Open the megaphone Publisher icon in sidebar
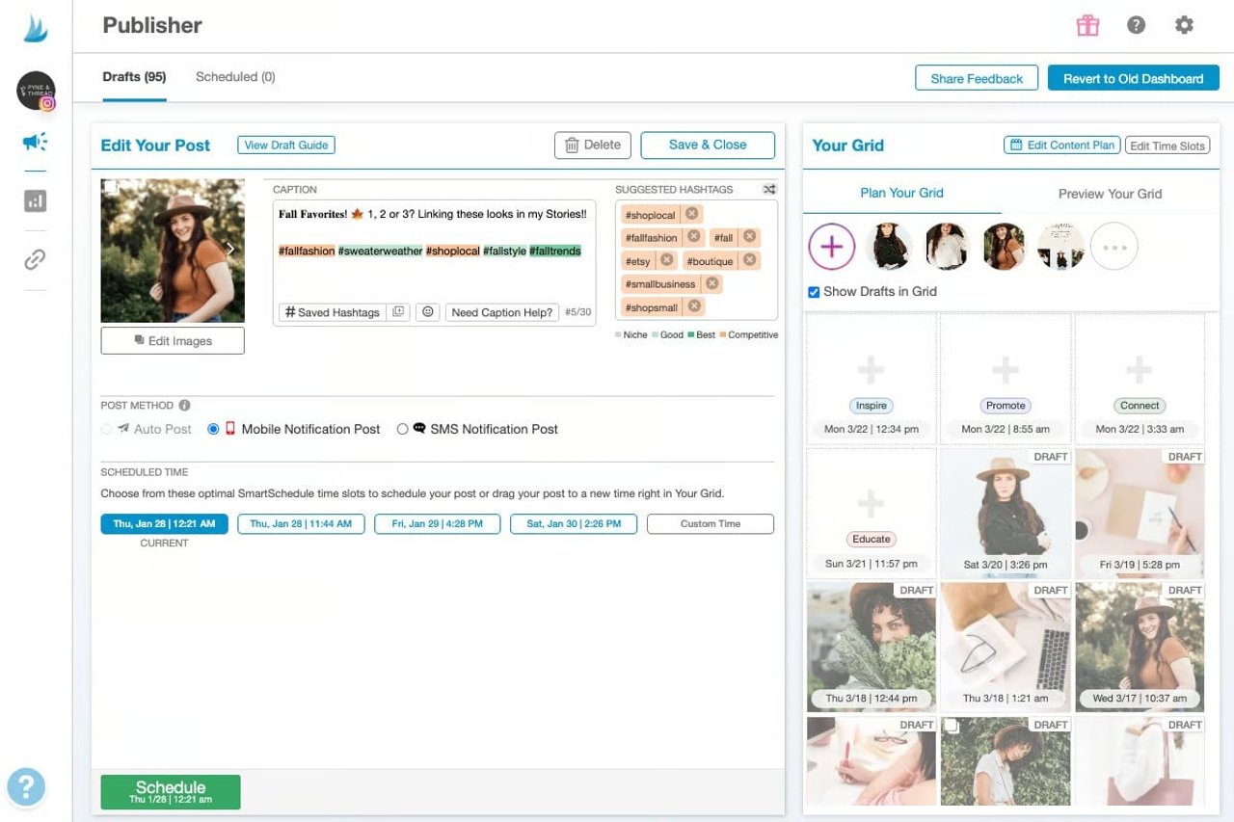 point(35,143)
